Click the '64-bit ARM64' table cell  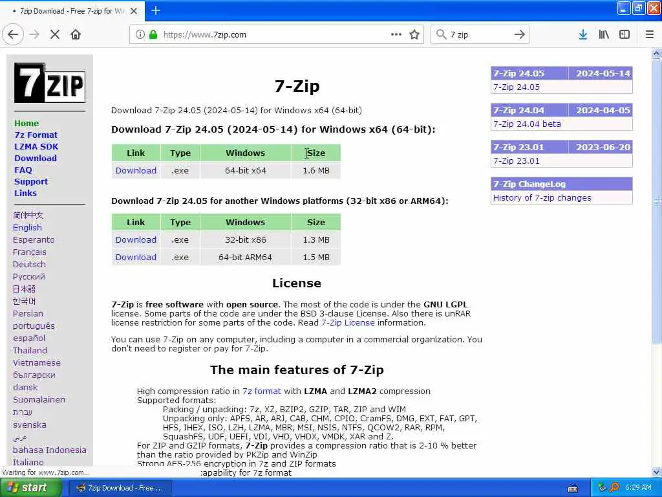245,257
